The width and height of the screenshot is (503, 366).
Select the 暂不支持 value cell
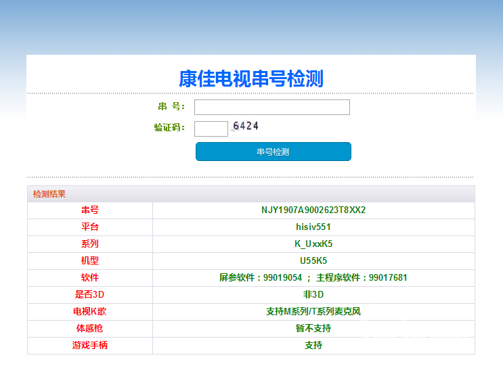(x=313, y=328)
